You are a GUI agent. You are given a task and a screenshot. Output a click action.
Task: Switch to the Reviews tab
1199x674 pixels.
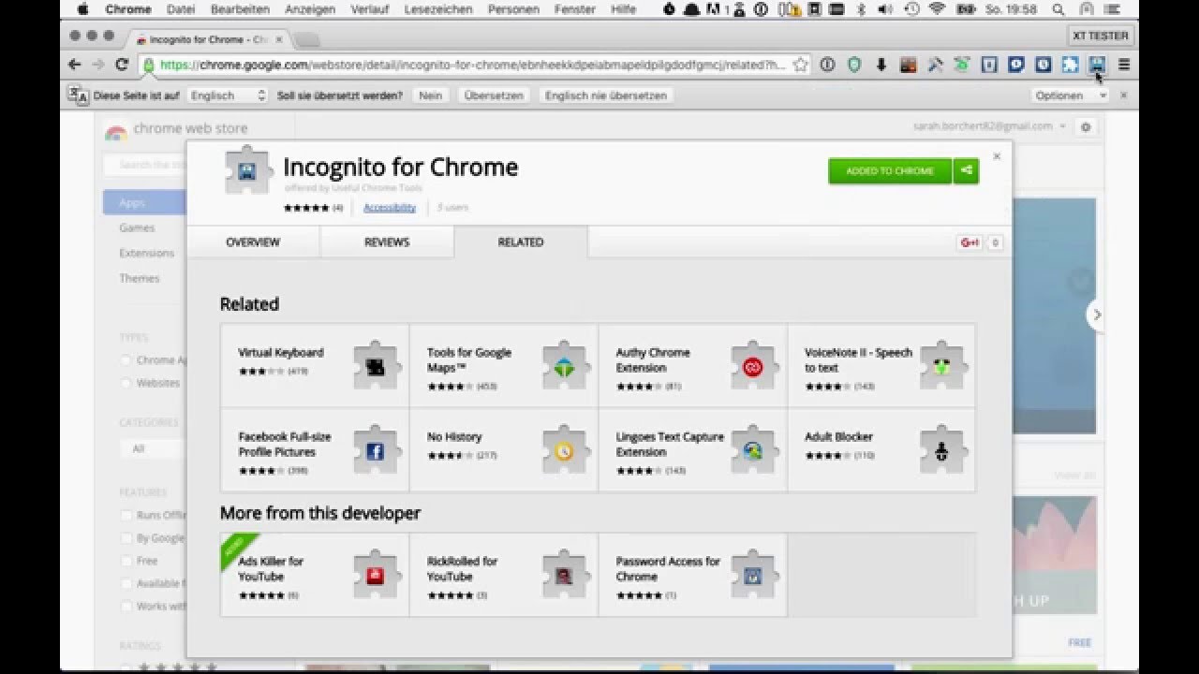[x=387, y=242]
